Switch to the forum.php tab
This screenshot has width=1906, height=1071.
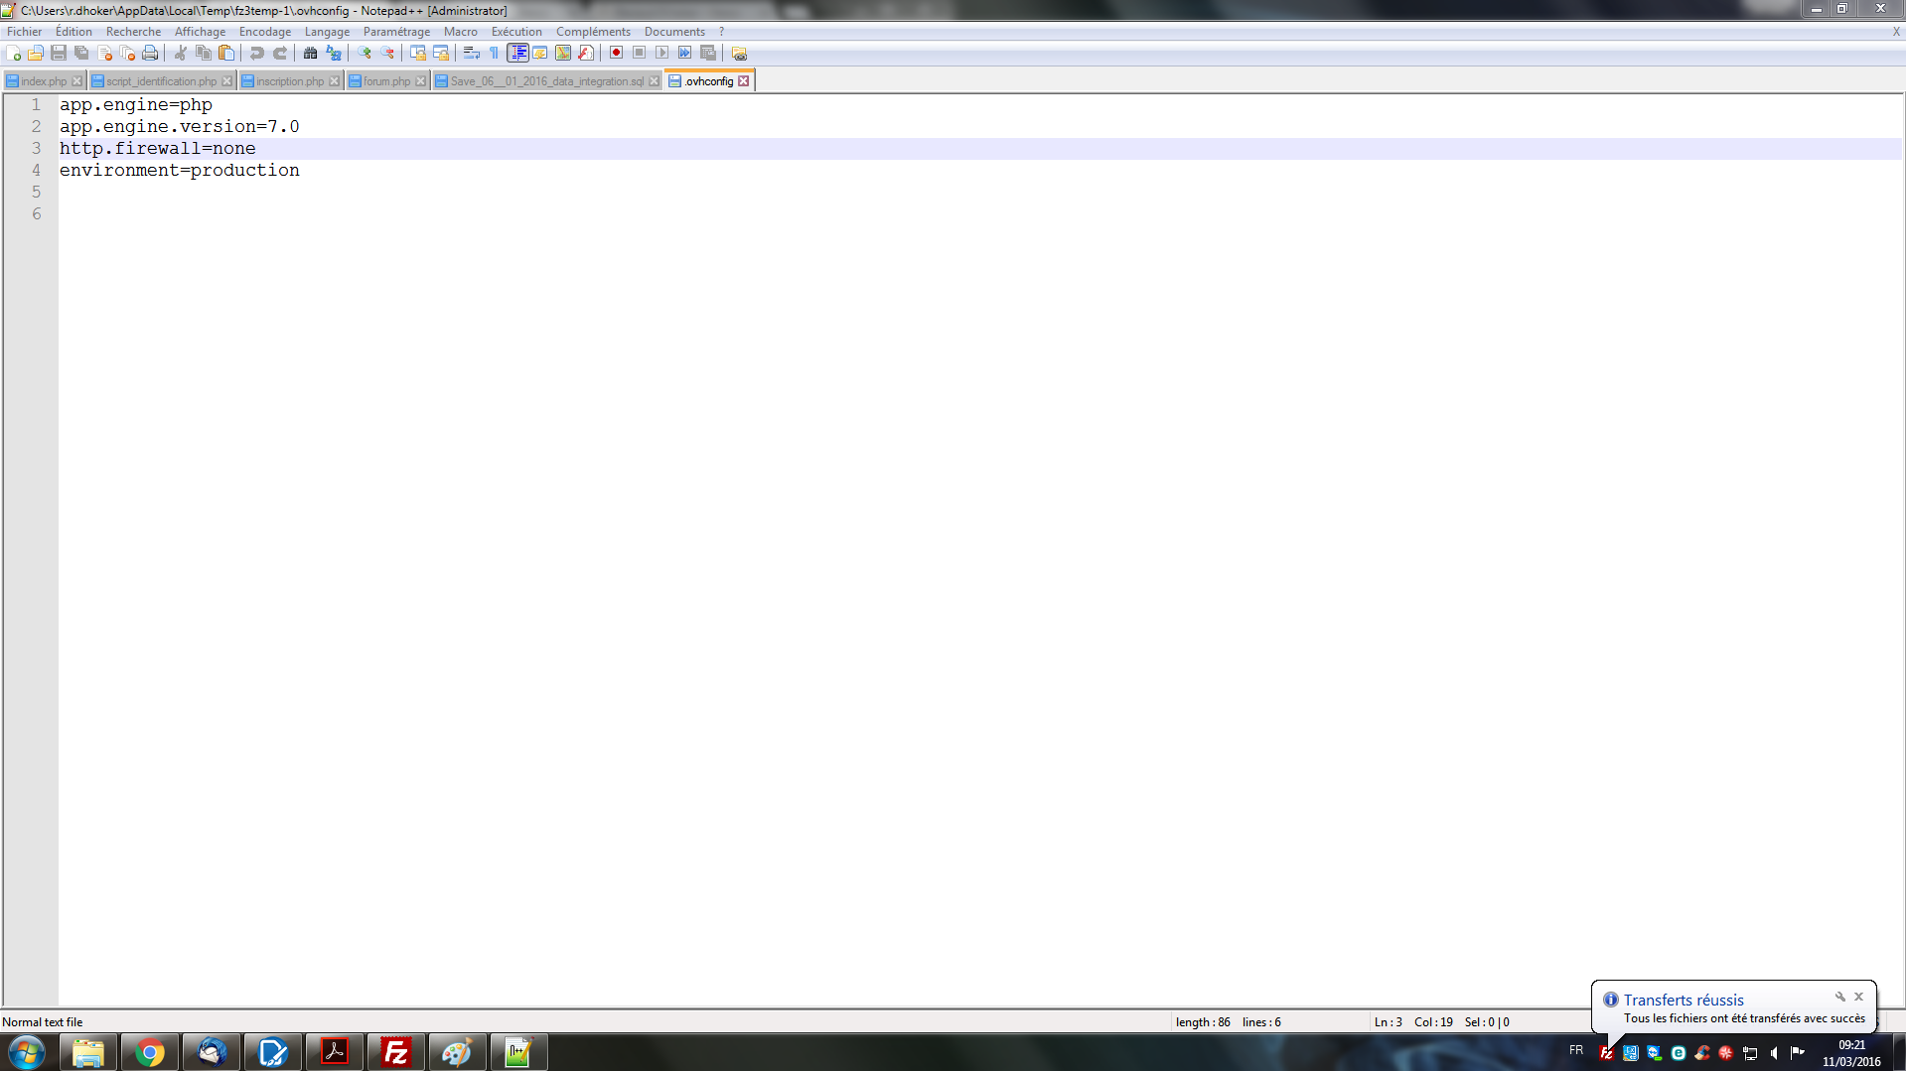[386, 81]
